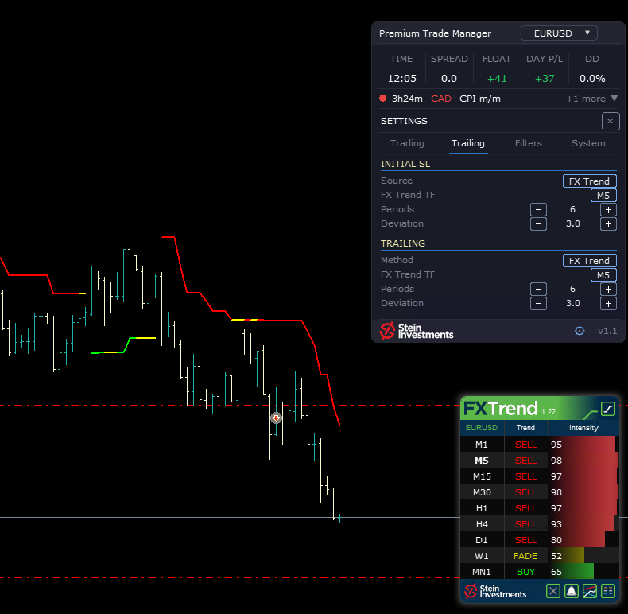
Task: Open the EURUSD symbol dropdown
Action: point(559,33)
